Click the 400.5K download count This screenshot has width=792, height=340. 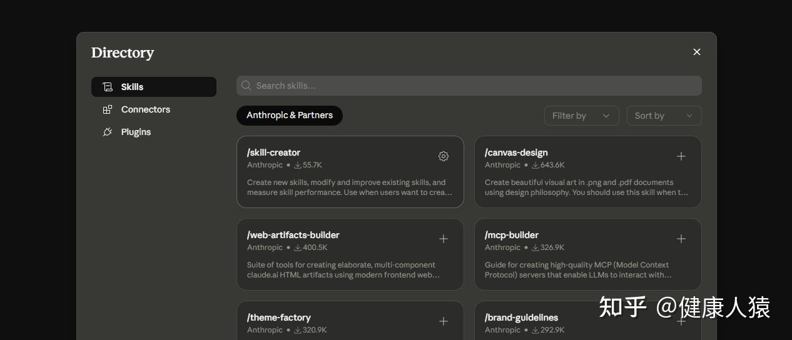tap(311, 247)
